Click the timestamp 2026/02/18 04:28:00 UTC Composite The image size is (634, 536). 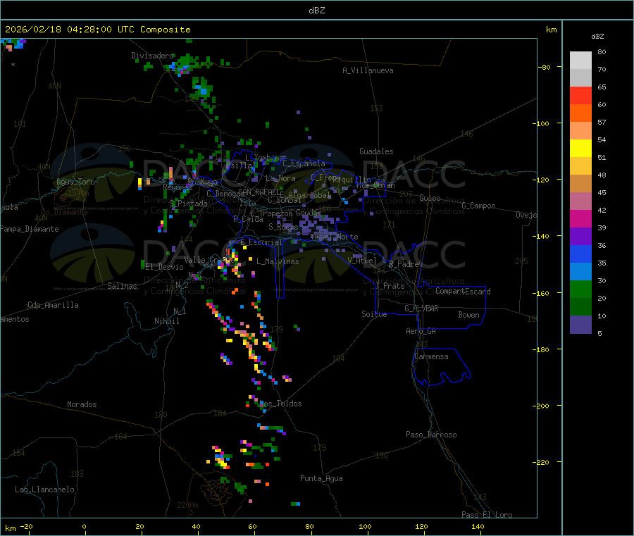pyautogui.click(x=97, y=30)
